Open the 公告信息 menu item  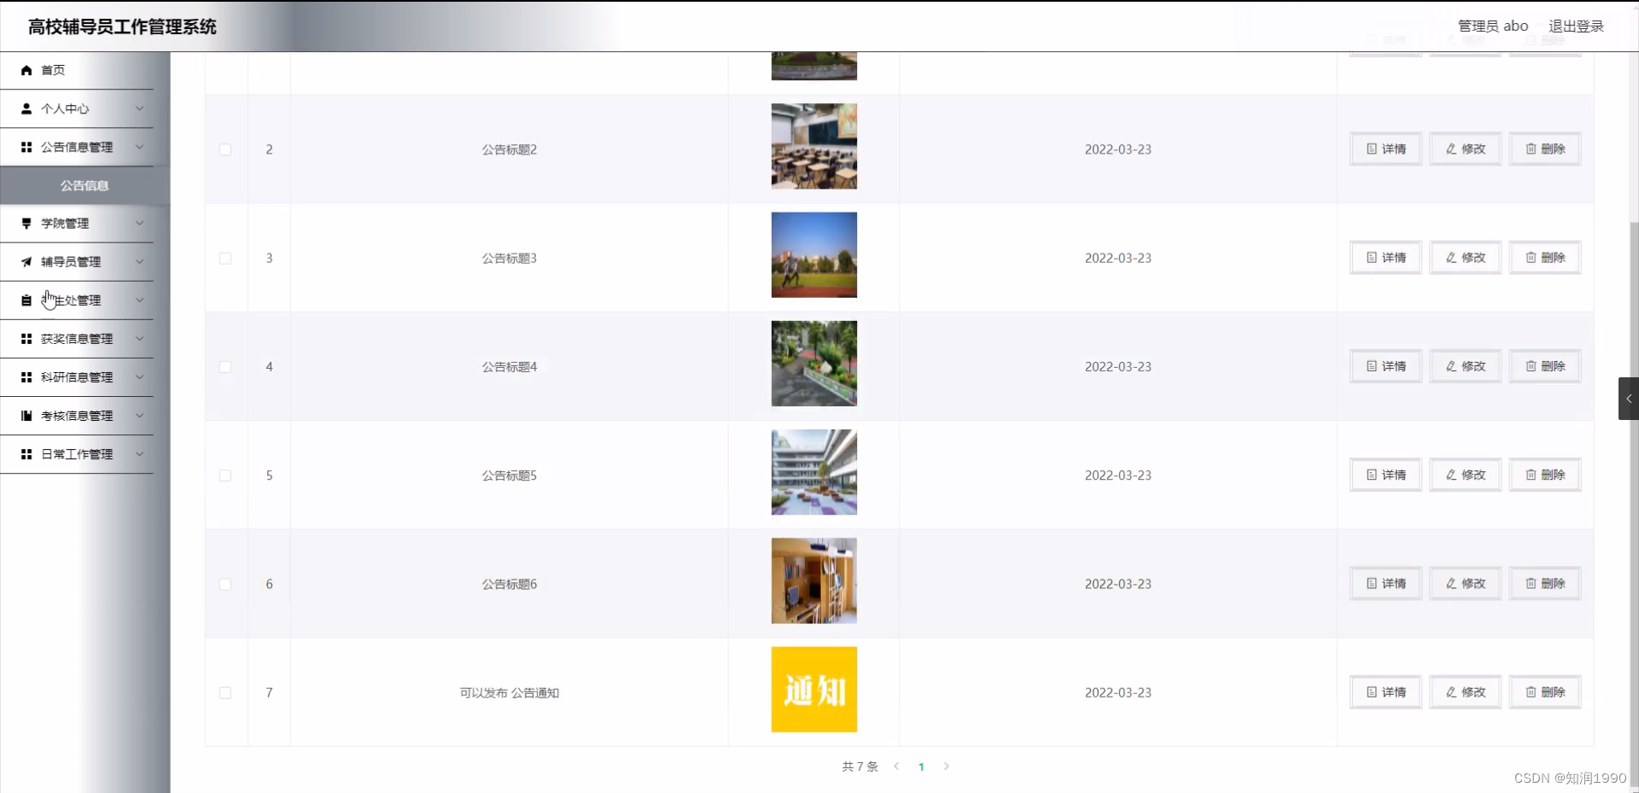pyautogui.click(x=85, y=184)
